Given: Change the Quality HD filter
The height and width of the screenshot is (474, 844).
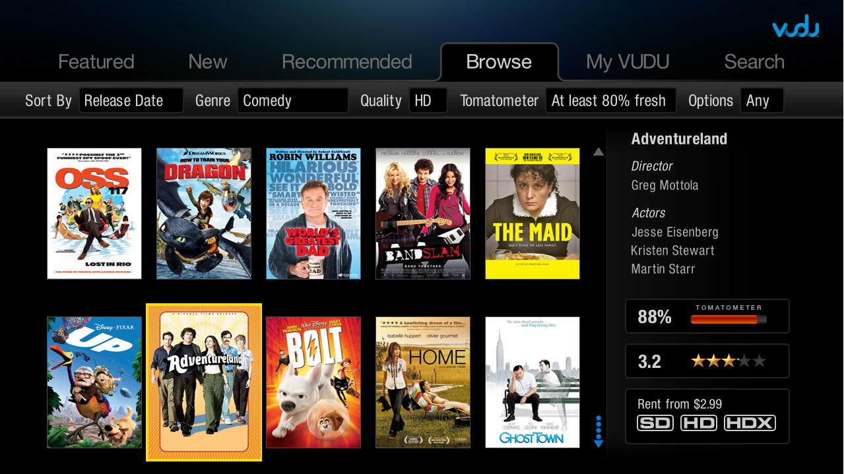Looking at the screenshot, I should pos(428,101).
